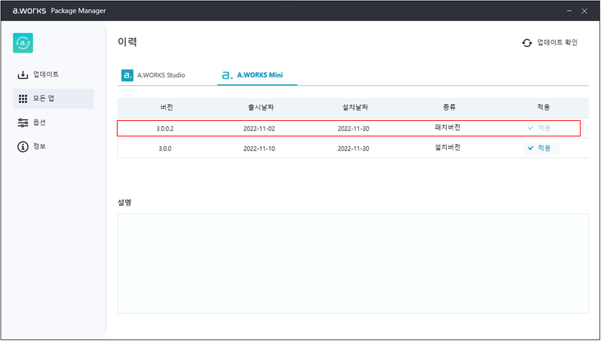Go to the 정보 page
The height and width of the screenshot is (341, 601).
click(x=53, y=147)
